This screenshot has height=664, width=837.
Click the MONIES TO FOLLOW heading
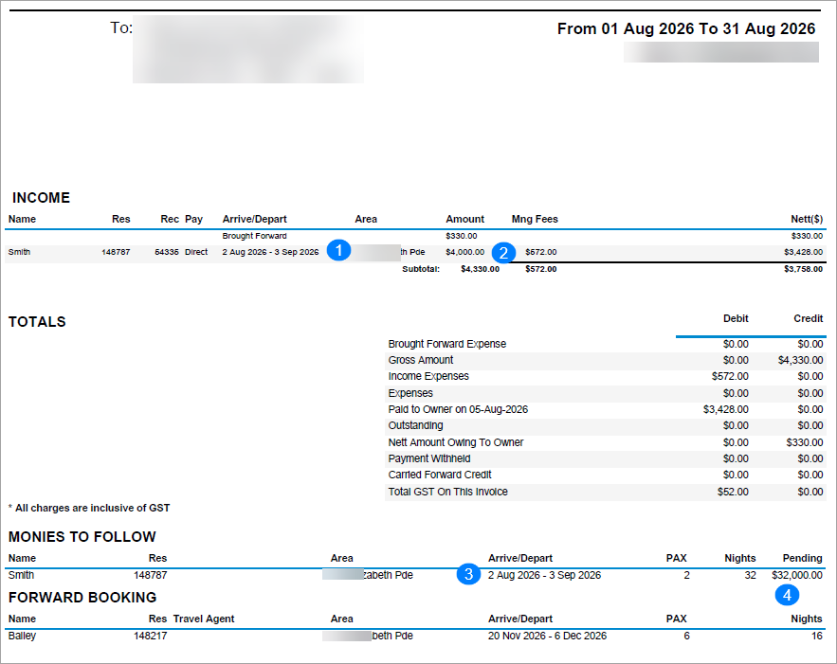click(x=82, y=536)
